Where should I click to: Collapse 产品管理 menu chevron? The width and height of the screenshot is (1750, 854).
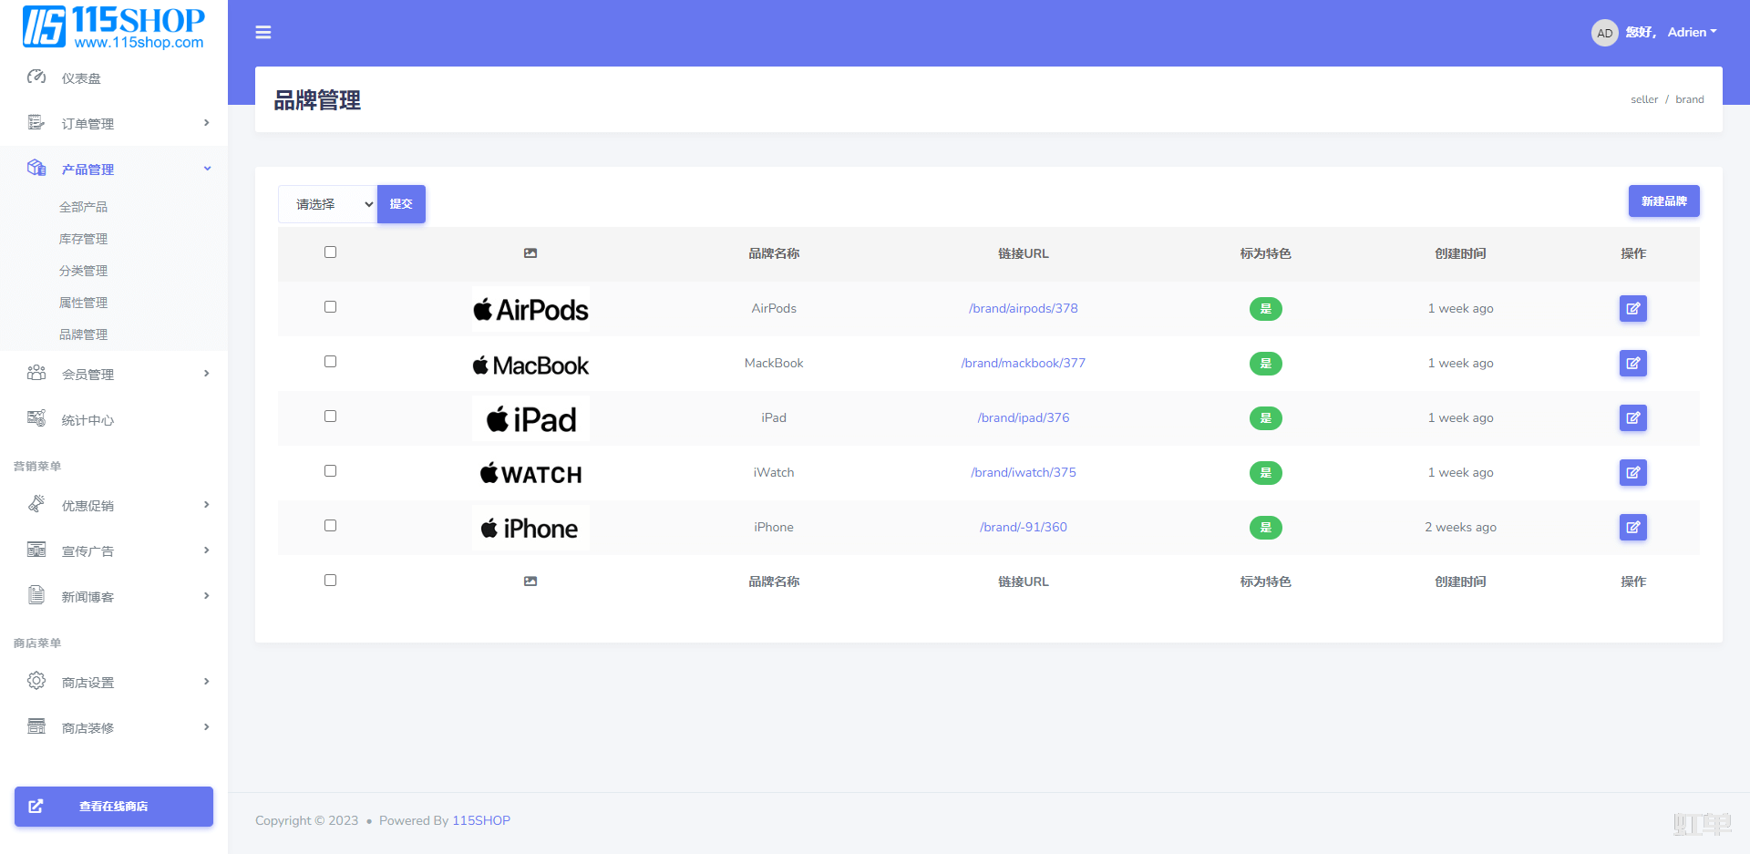(207, 169)
